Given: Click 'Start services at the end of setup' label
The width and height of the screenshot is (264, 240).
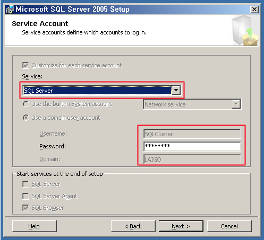Looking at the screenshot, I should [x=59, y=174].
